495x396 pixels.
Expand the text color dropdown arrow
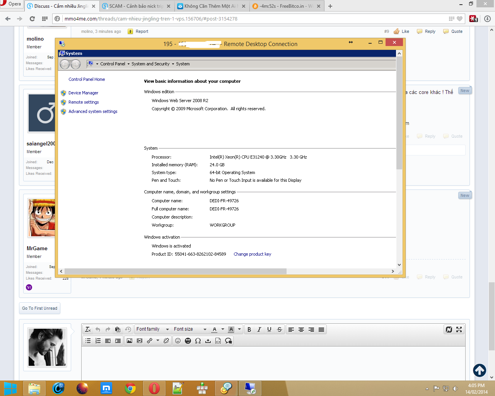[x=223, y=329]
